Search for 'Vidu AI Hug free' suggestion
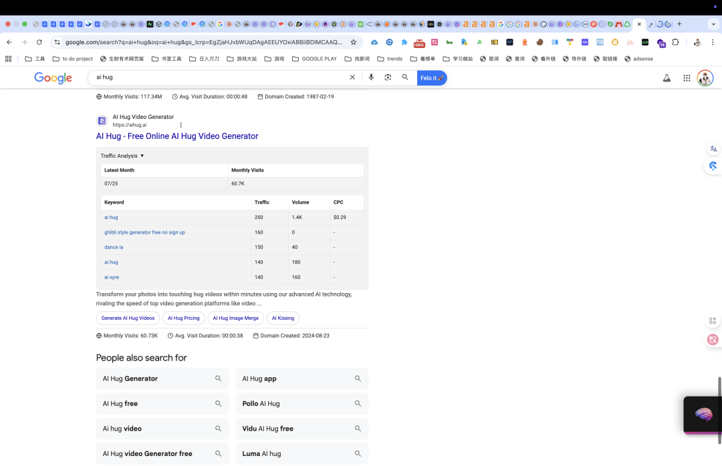The image size is (722, 466). pyautogui.click(x=302, y=428)
